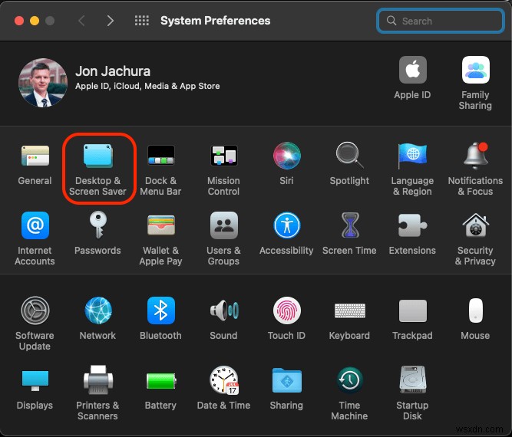
Task: Go back with the left arrow
Action: click(81, 21)
